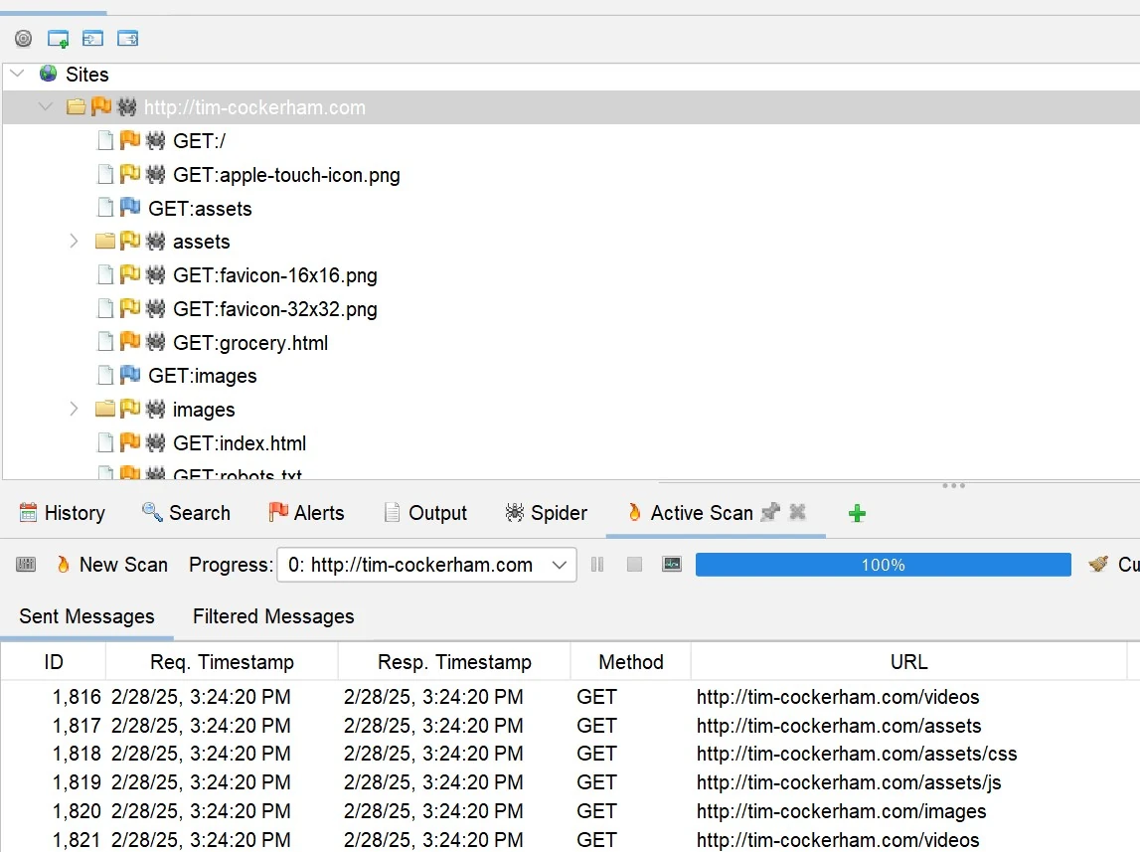Click the Export Context icon

pos(127,39)
